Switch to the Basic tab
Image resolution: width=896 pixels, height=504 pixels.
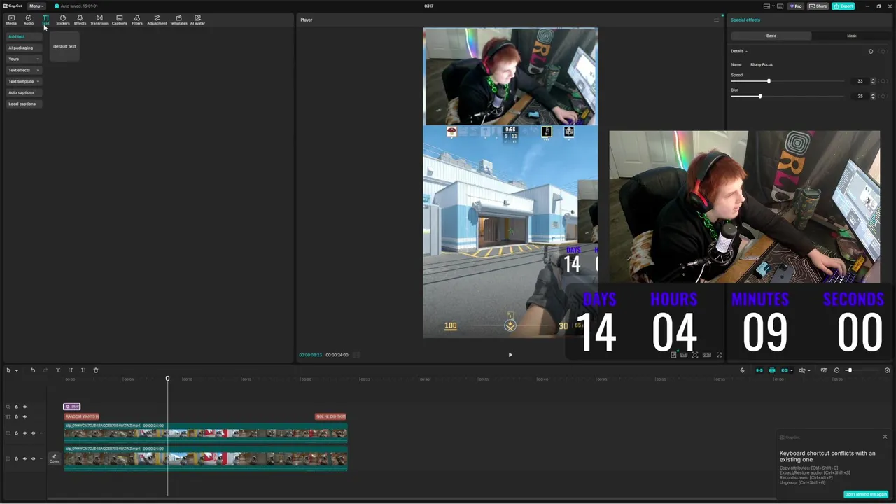tap(771, 36)
